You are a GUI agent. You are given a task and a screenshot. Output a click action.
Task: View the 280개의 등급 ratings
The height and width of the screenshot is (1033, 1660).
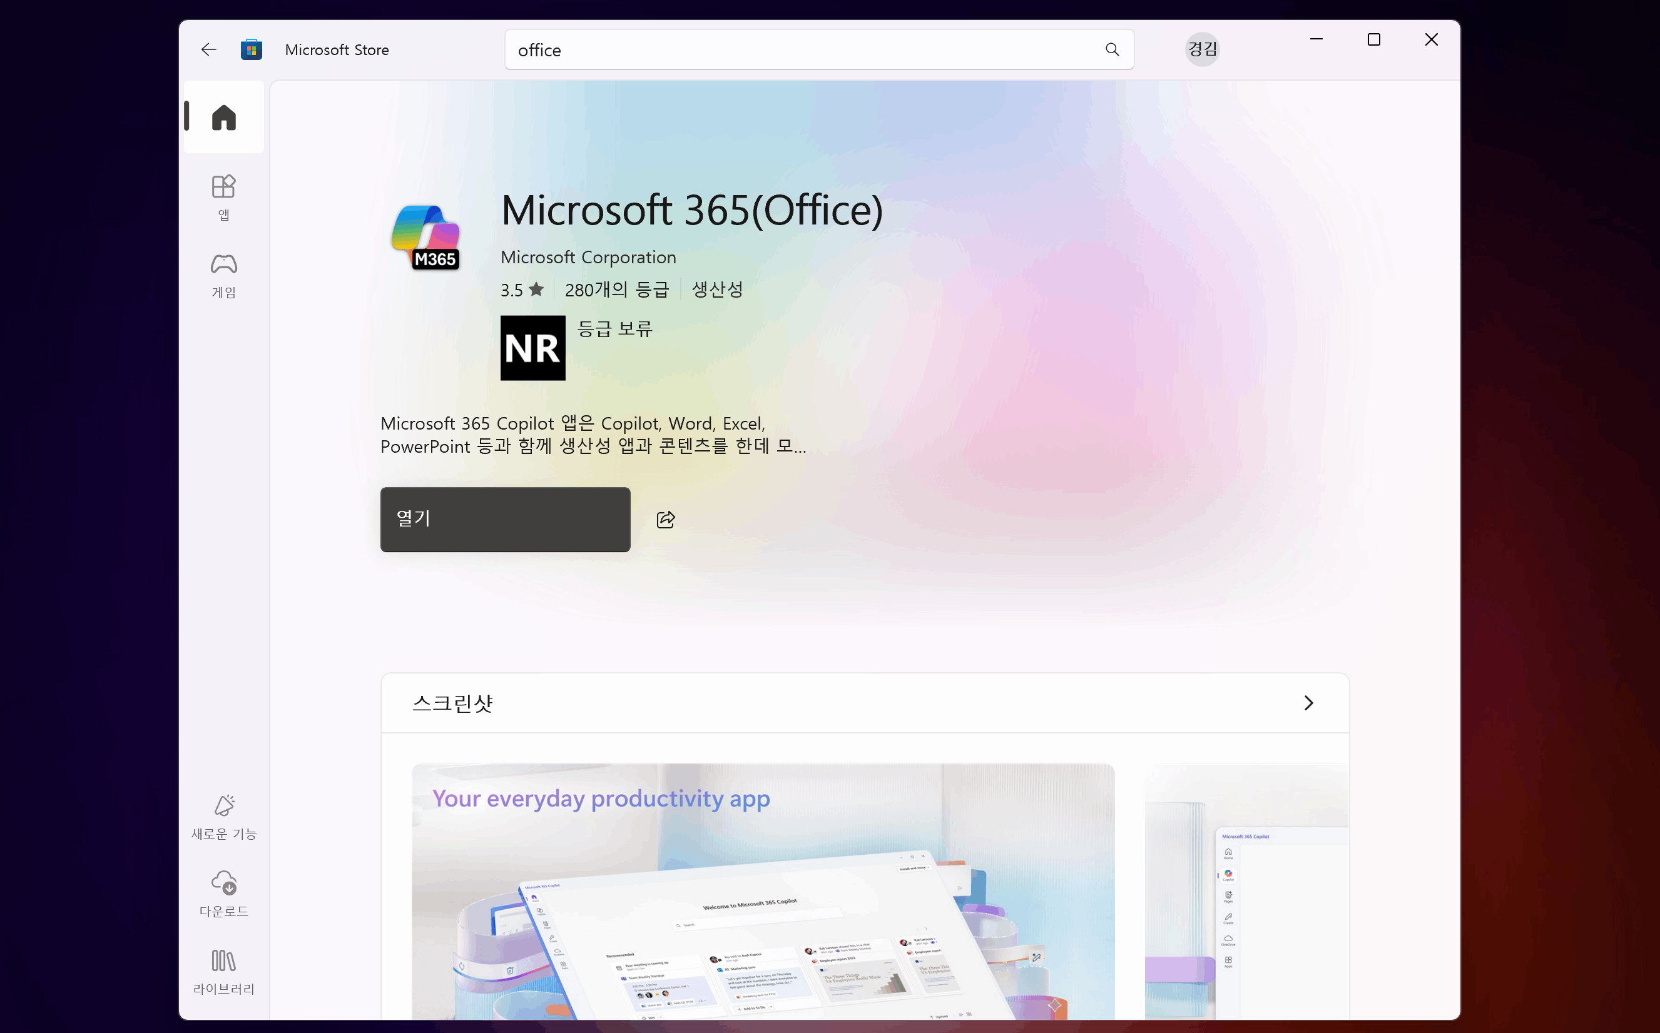click(x=617, y=290)
